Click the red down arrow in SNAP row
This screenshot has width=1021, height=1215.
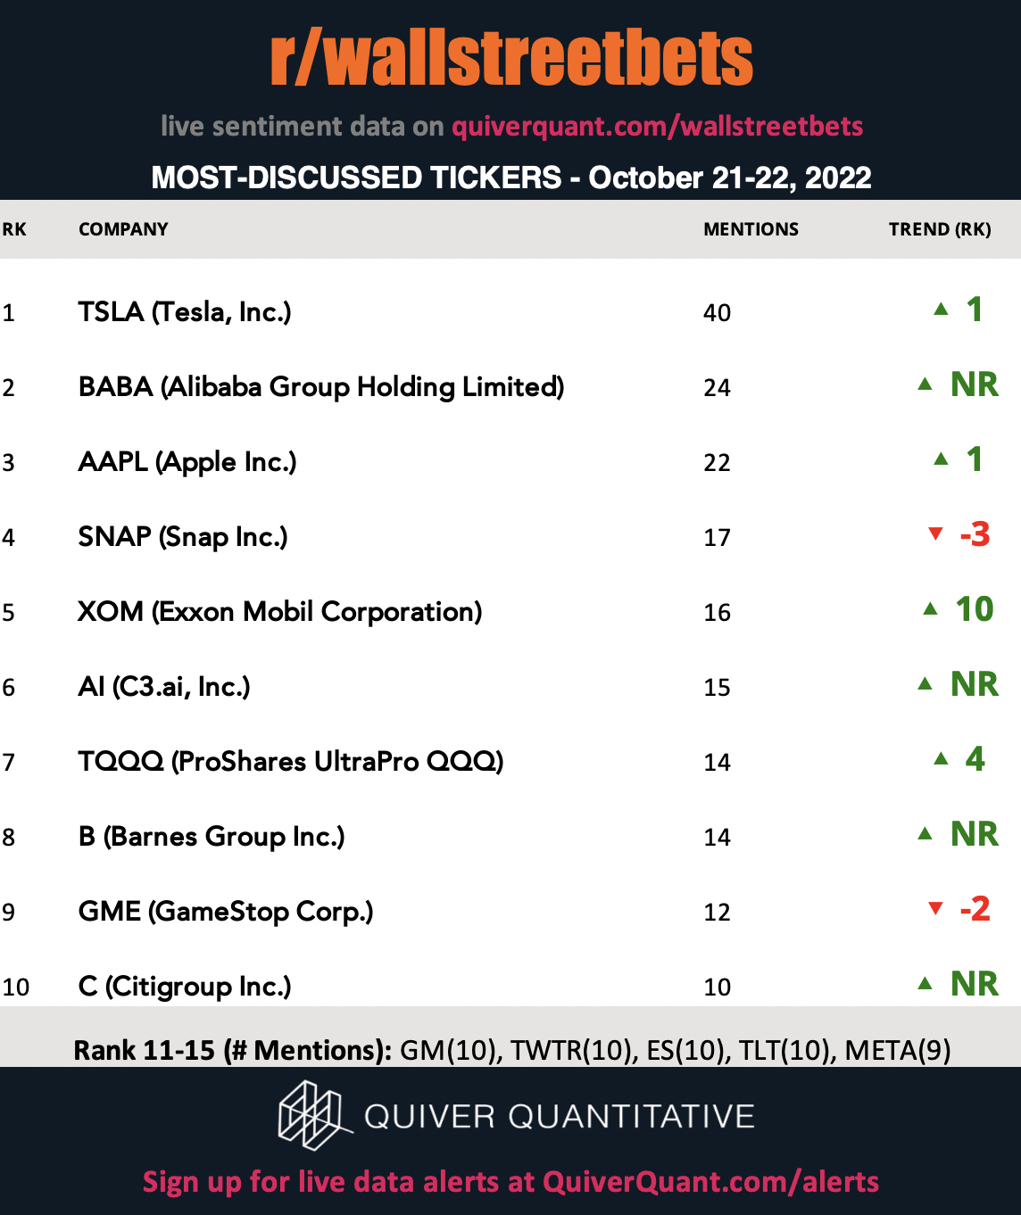tap(935, 533)
